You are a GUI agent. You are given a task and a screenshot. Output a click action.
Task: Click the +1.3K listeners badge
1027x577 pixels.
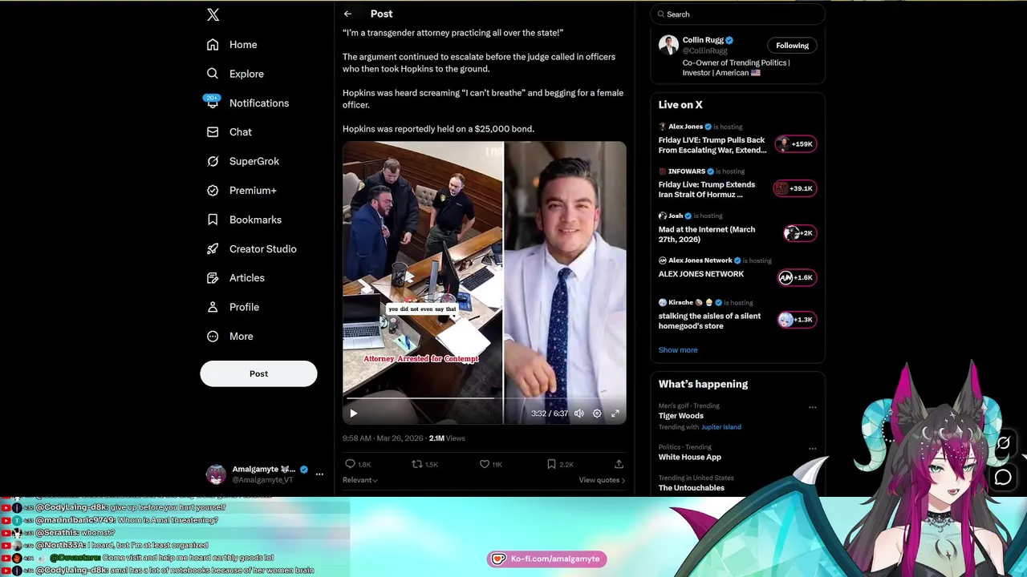798,320
